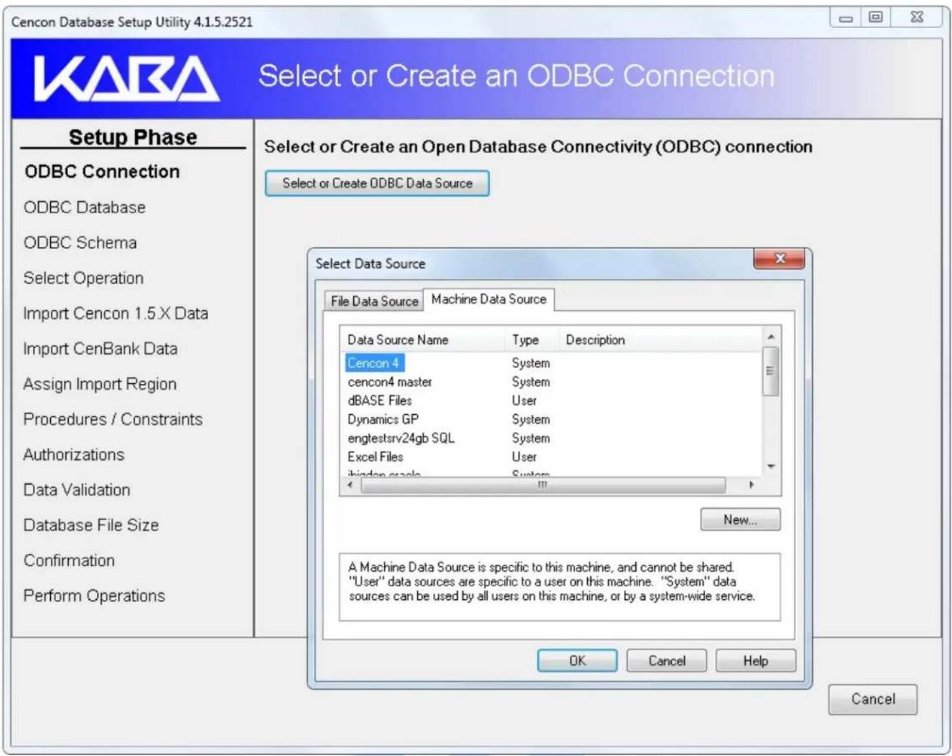This screenshot has height=756, width=952.
Task: Click the Perform Operations phase
Action: point(94,596)
